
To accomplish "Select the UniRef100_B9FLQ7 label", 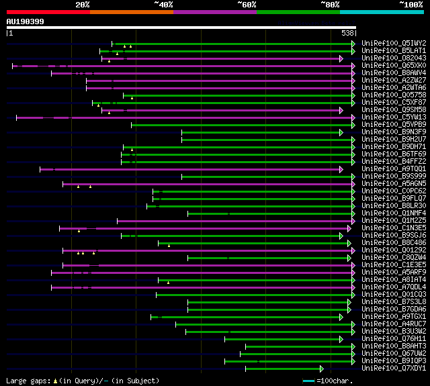I will tap(394, 199).
